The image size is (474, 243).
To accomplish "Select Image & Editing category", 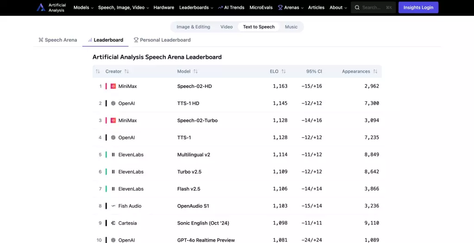I will (x=193, y=27).
